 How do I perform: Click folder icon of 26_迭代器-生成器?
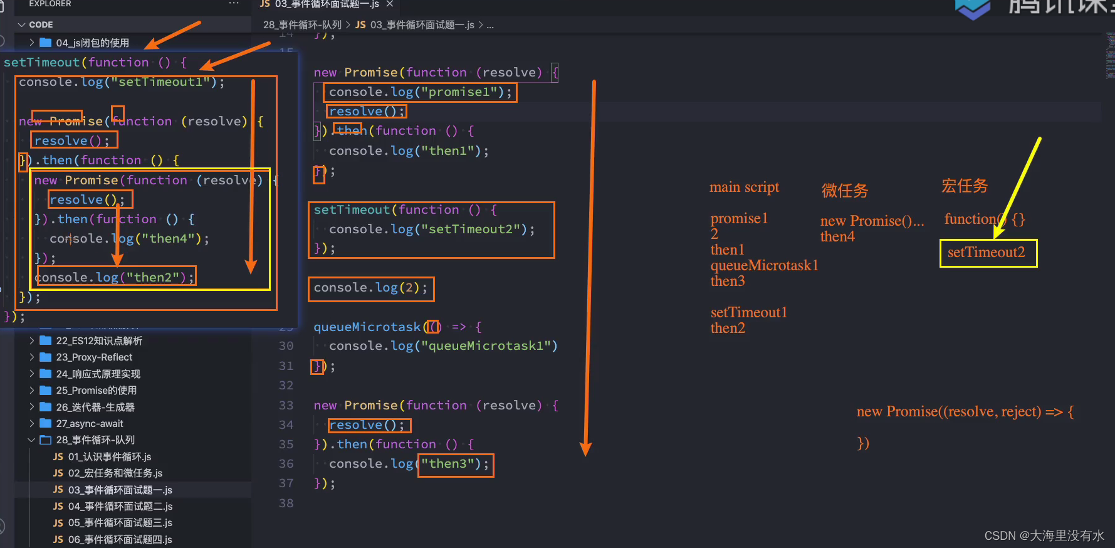(46, 407)
